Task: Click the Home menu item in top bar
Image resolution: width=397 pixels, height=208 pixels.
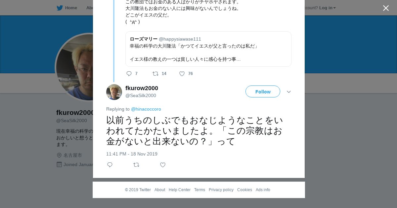Action: (x=71, y=8)
